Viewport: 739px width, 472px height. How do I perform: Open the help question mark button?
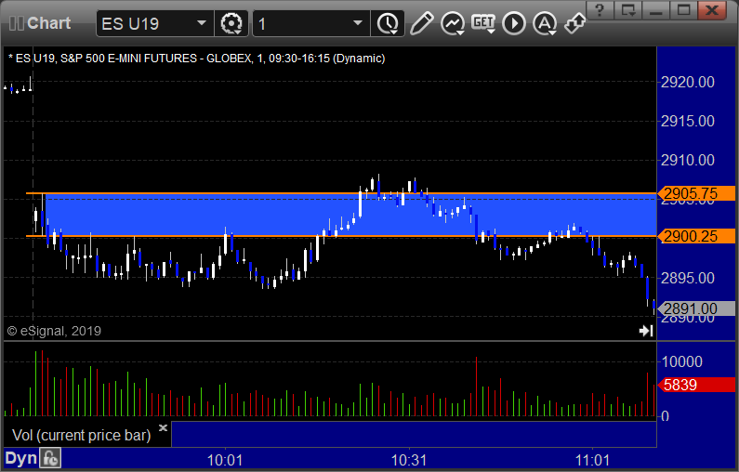click(x=600, y=10)
